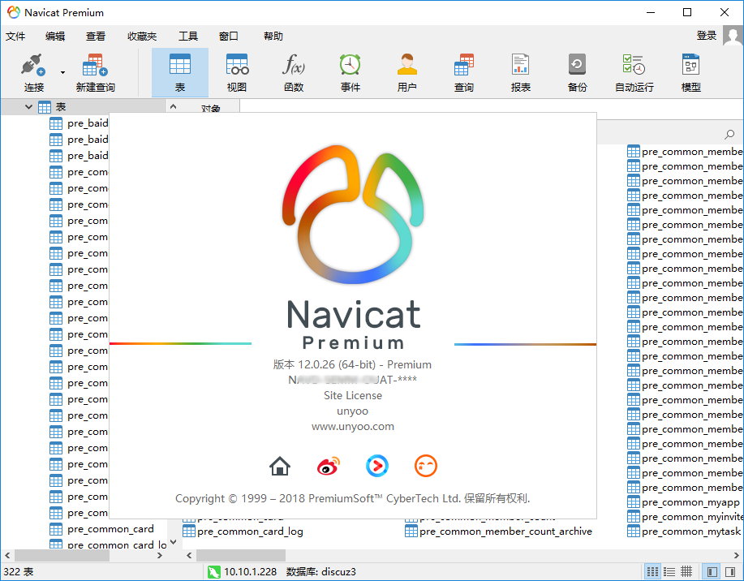Click the search magnifier in object pane
This screenshot has height=581, width=744.
(x=729, y=135)
